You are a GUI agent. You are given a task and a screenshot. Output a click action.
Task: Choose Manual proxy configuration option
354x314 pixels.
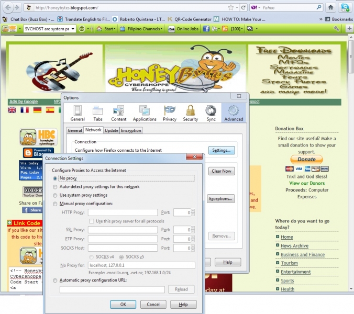pyautogui.click(x=56, y=204)
